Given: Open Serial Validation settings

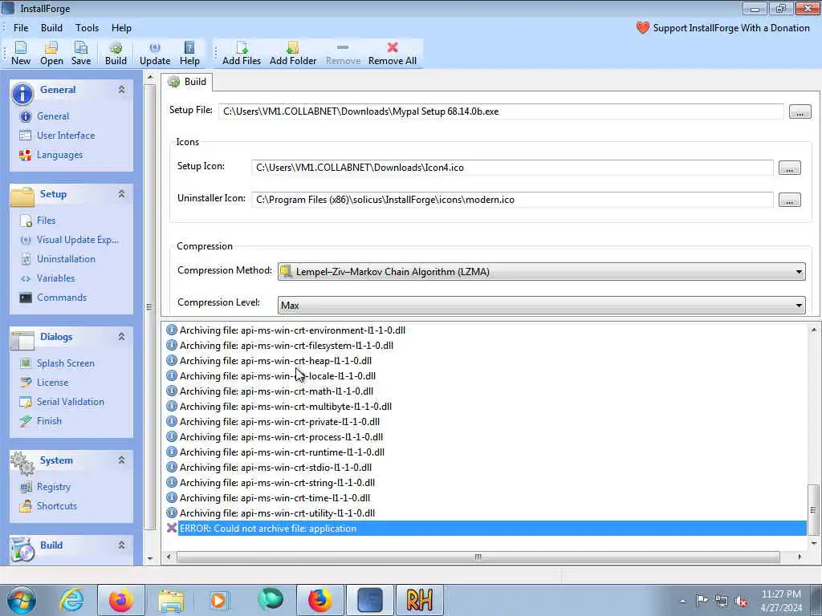Looking at the screenshot, I should pyautogui.click(x=71, y=402).
